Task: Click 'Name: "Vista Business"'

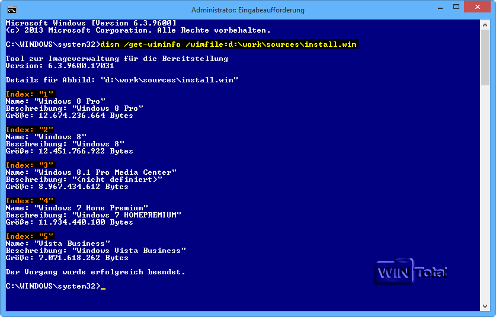Action: (58, 244)
